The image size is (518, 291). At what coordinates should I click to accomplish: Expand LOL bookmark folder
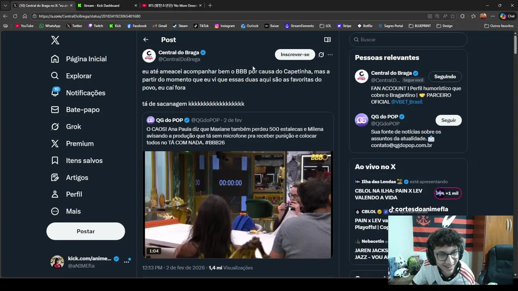[325, 26]
